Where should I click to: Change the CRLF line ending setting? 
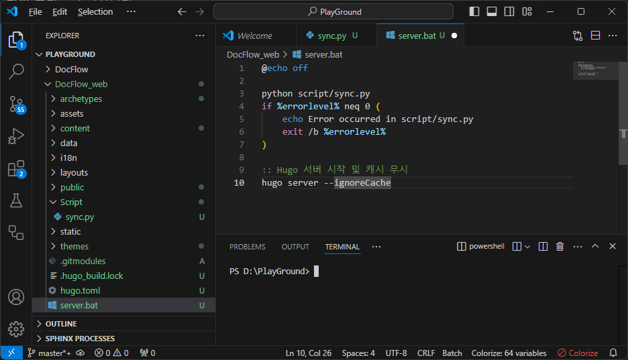click(x=426, y=353)
